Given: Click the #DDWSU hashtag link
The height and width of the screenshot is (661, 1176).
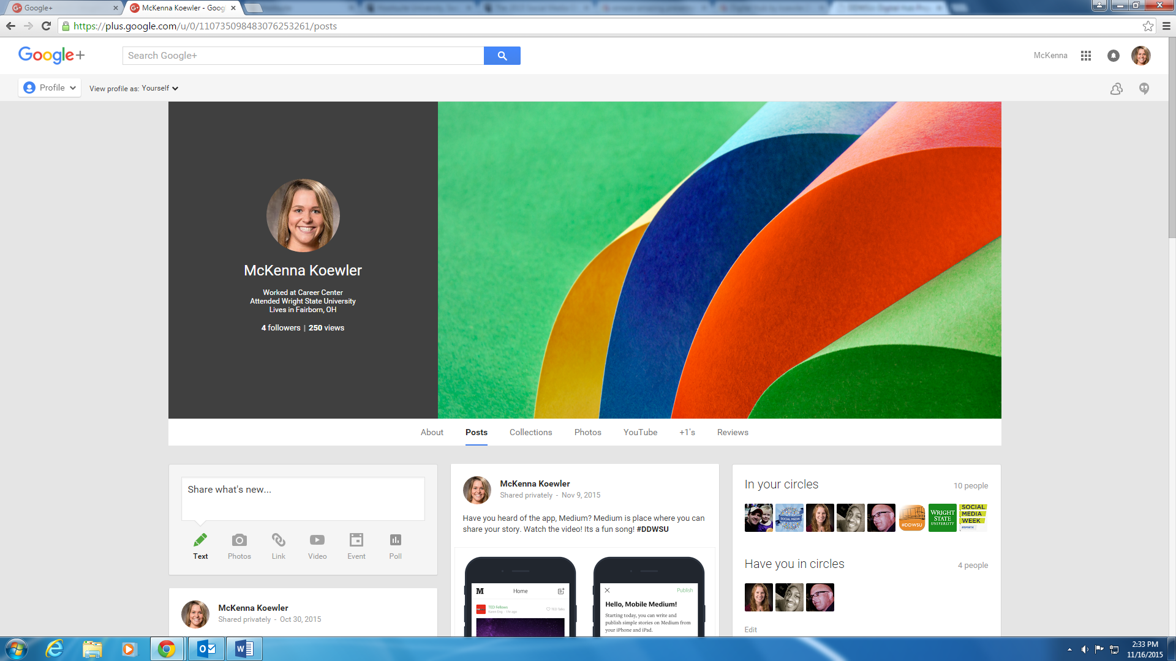Looking at the screenshot, I should (x=652, y=529).
